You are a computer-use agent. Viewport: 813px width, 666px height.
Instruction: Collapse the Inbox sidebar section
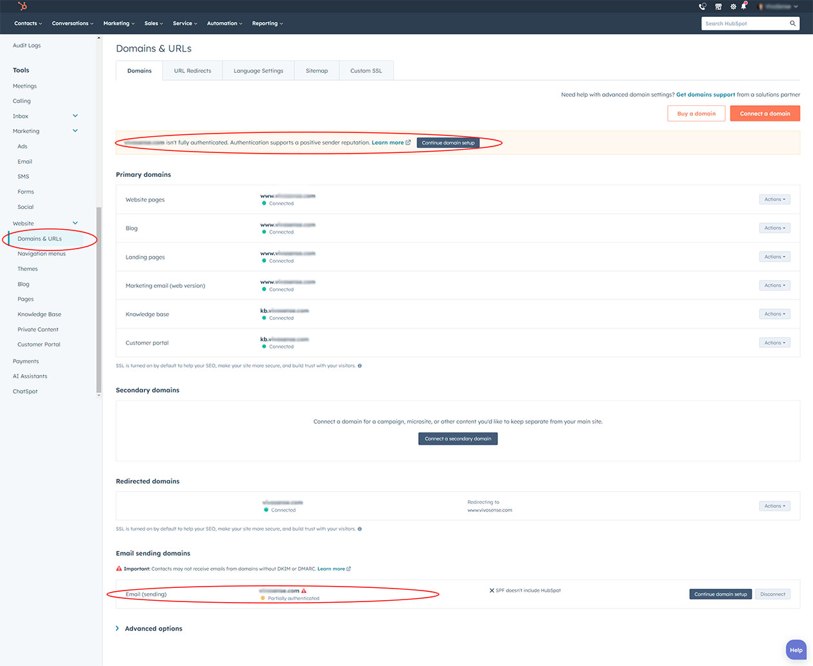point(75,116)
